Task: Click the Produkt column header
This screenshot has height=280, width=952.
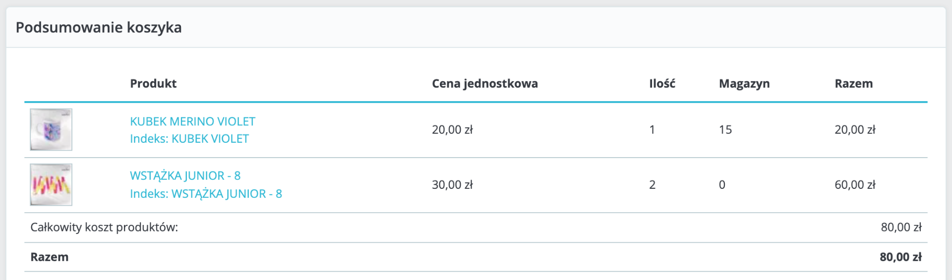Action: (153, 84)
